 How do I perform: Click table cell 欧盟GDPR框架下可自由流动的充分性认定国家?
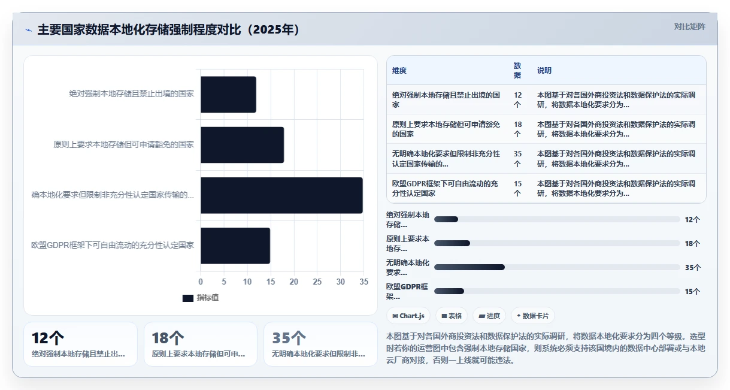[447, 188]
